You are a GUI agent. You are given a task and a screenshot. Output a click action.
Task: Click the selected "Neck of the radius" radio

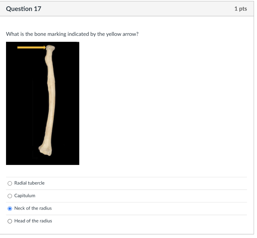pos(10,208)
